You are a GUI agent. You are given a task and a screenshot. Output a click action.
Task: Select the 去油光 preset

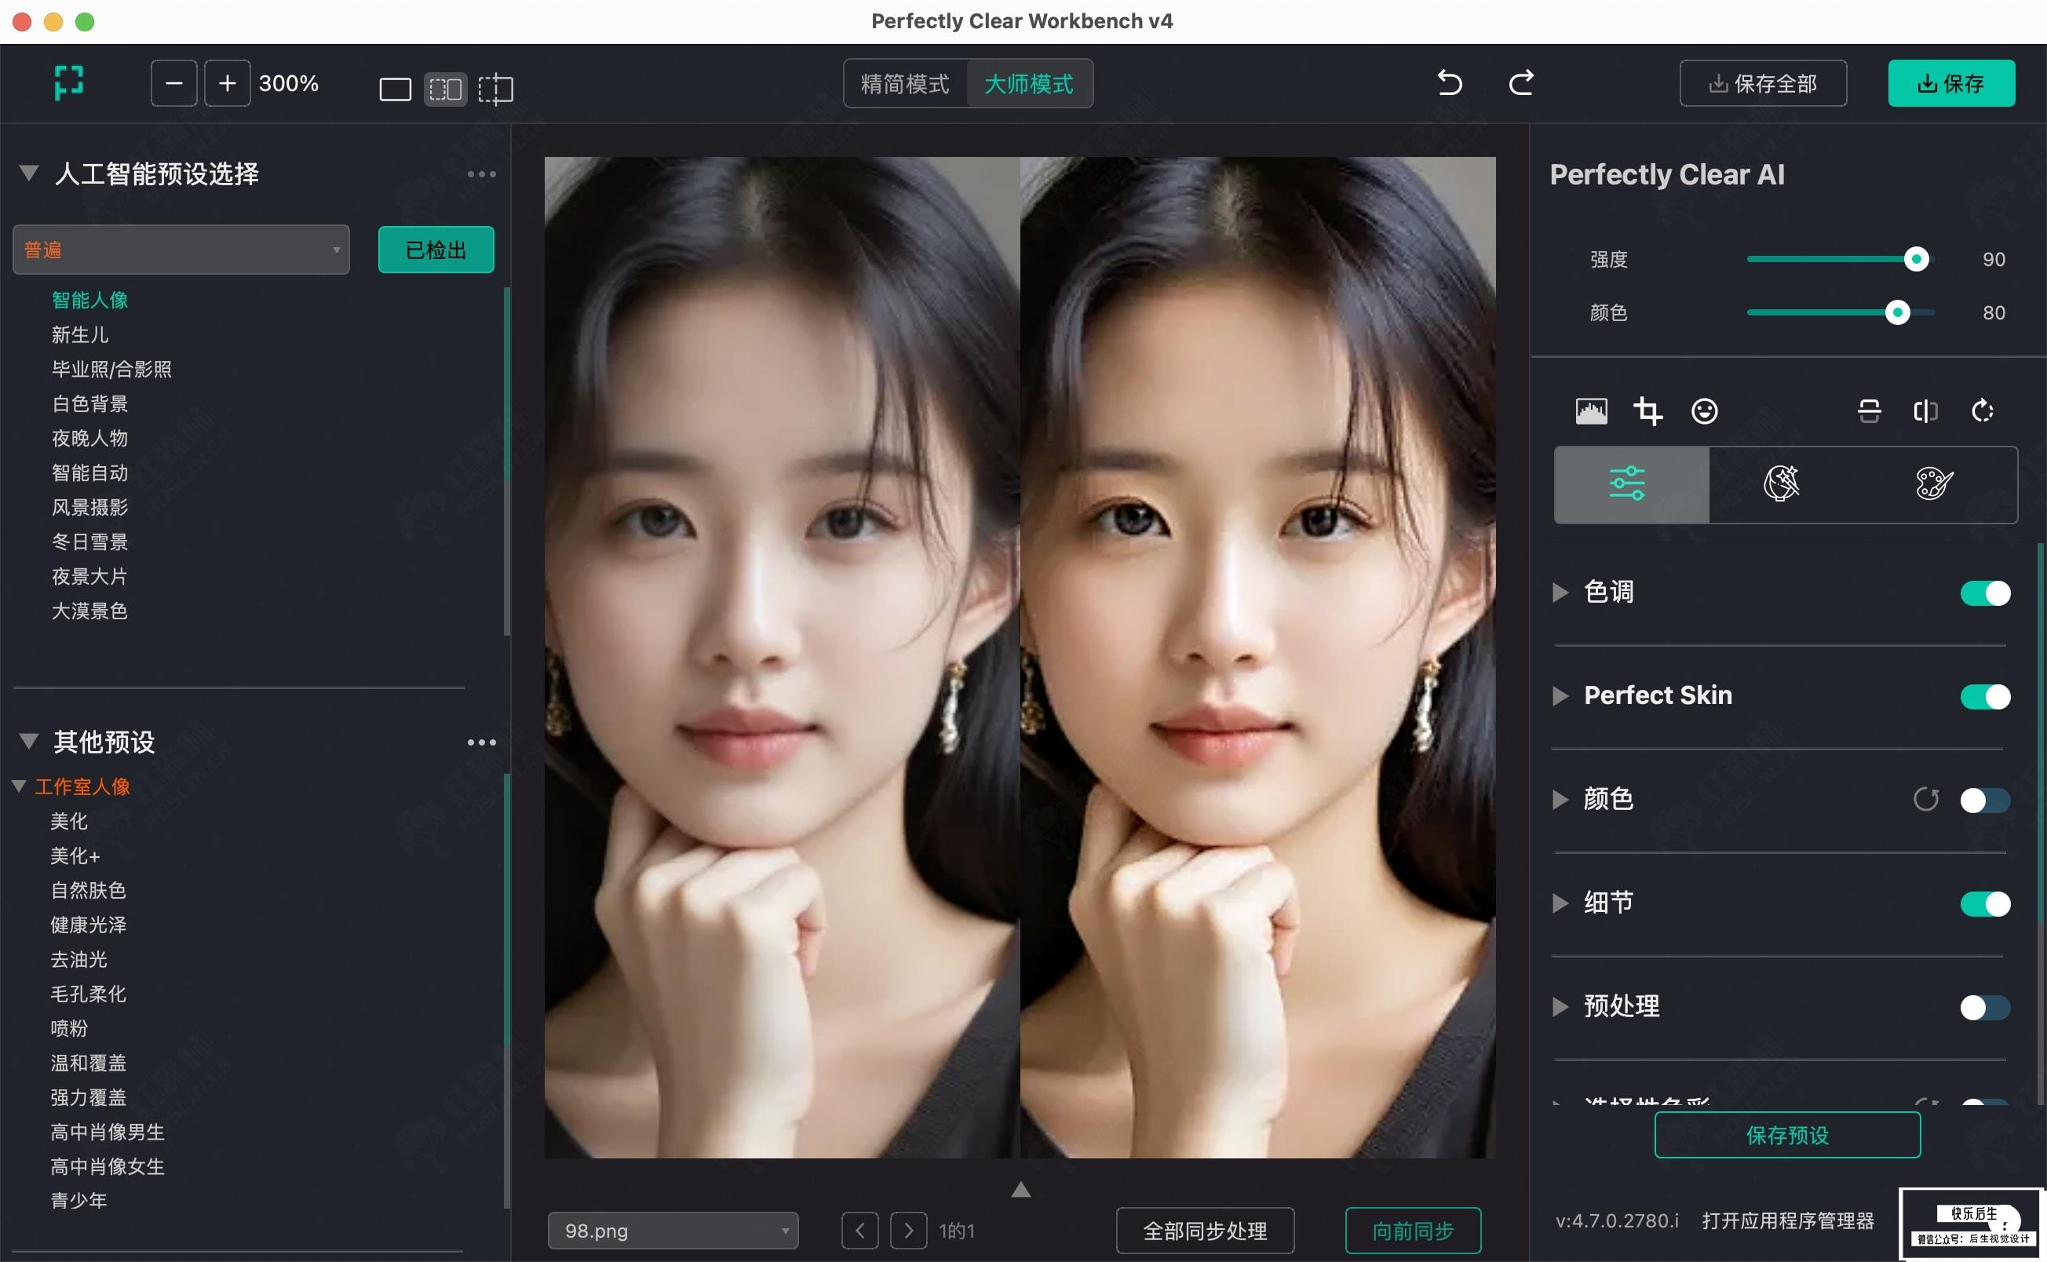click(79, 960)
